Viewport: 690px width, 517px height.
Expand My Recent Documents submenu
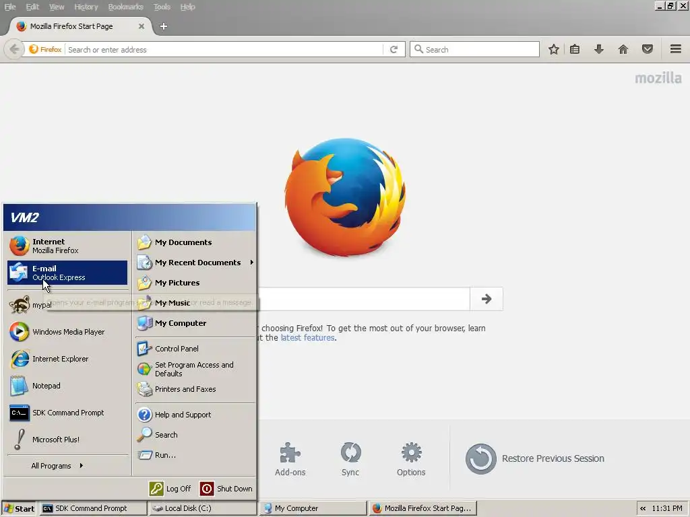(x=195, y=263)
